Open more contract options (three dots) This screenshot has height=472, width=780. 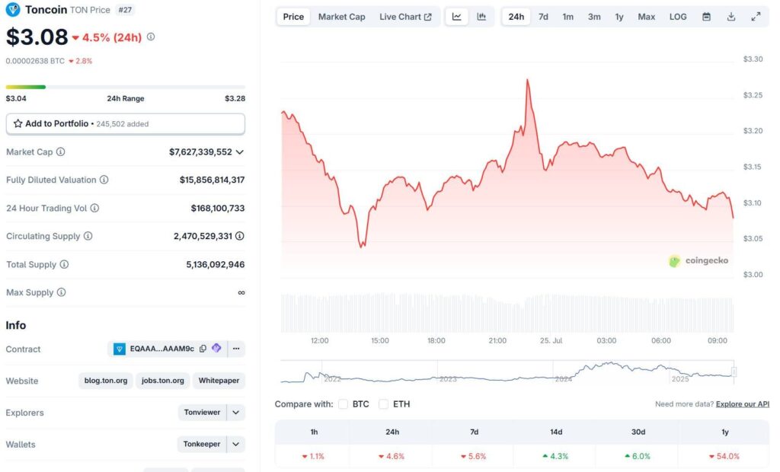[236, 349]
